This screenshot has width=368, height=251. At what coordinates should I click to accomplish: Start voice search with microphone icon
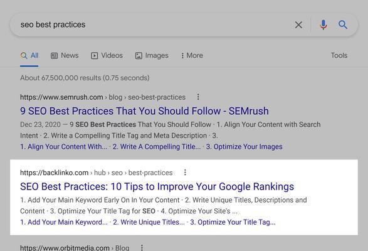[x=323, y=24]
